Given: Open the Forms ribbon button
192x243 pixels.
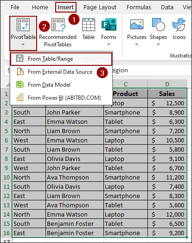Looking at the screenshot, I should (109, 32).
